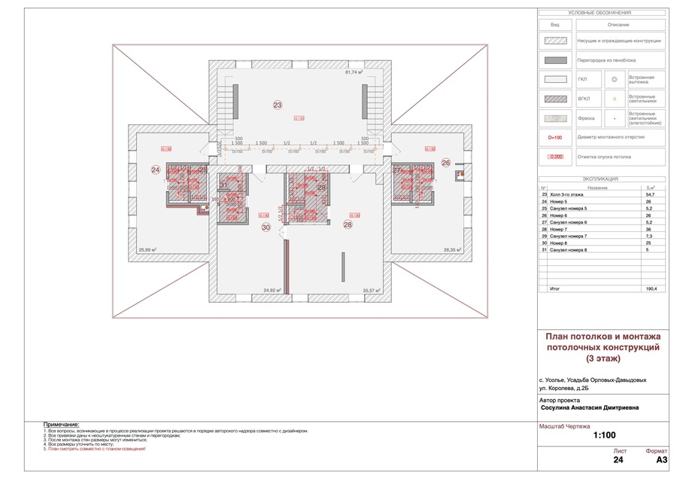Image resolution: width=677 pixels, height=479 pixels.
Task: Select the 'Номер 7' table row
Action: point(602,229)
